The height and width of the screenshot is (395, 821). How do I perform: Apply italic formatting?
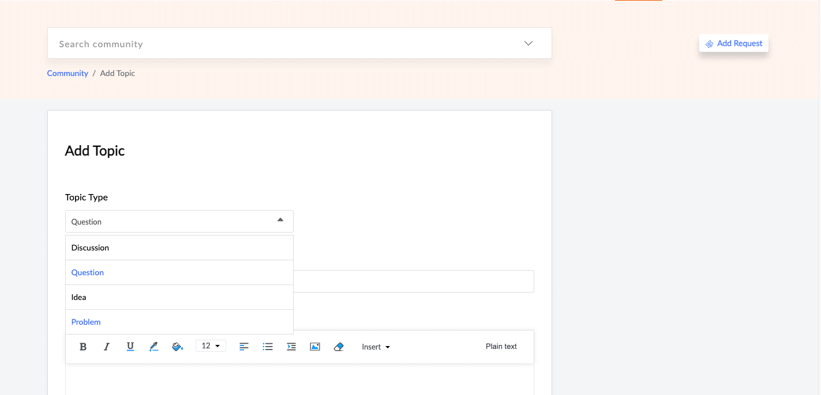tap(107, 347)
